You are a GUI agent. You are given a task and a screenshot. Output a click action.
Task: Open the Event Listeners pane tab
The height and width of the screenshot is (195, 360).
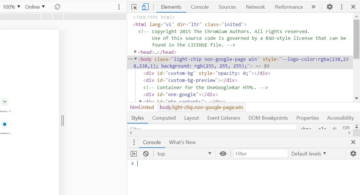pos(224,118)
